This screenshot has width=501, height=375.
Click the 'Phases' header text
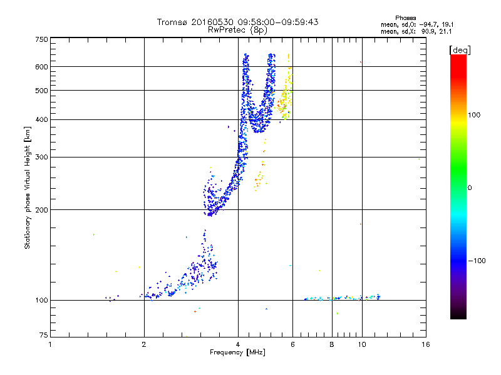405,18
